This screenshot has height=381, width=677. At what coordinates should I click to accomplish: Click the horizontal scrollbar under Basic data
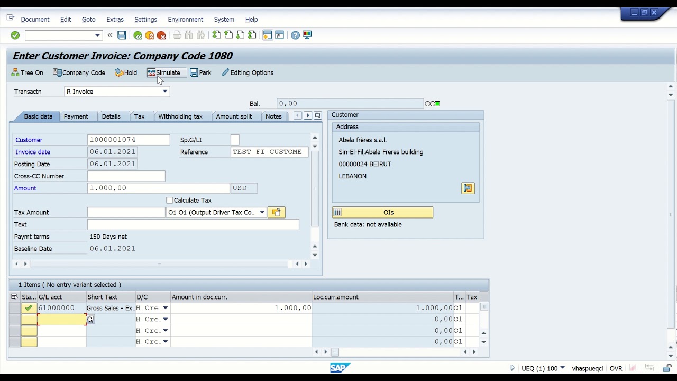(159, 264)
